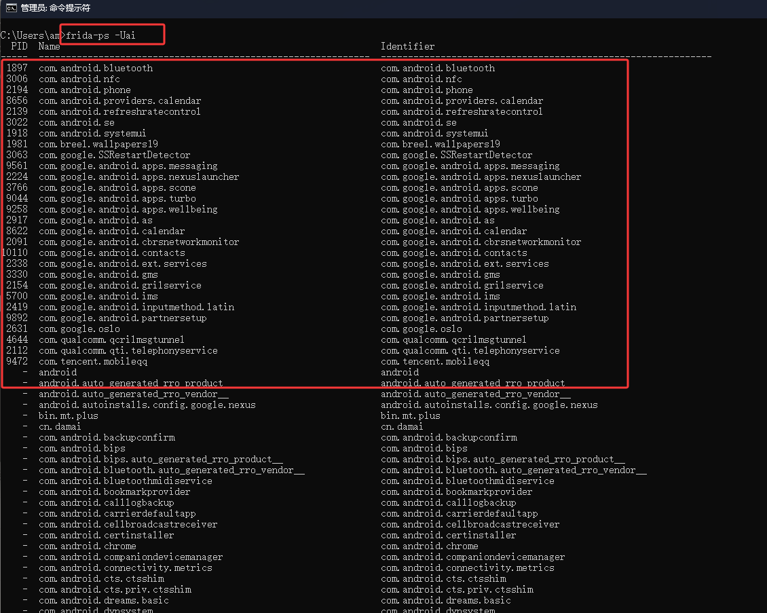
Task: Click com.android.companiondevicemanager in the Identifier column
Action: click(473, 557)
